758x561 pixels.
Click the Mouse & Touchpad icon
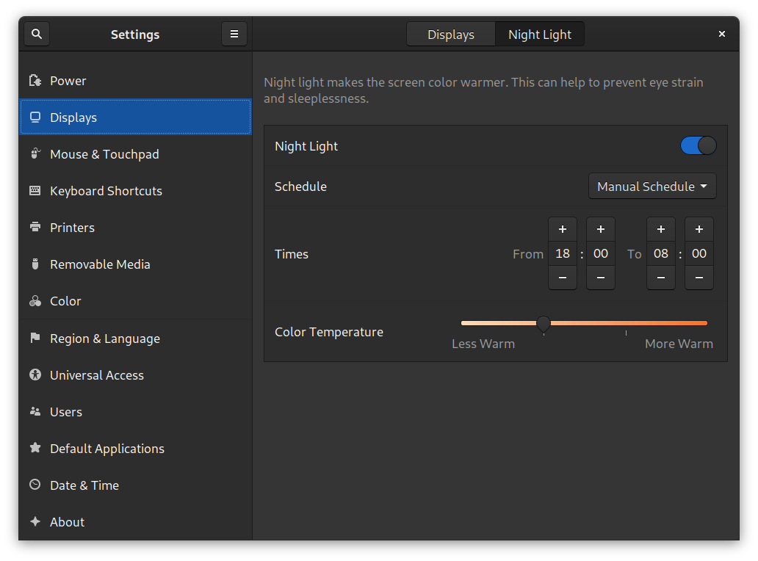click(x=35, y=154)
